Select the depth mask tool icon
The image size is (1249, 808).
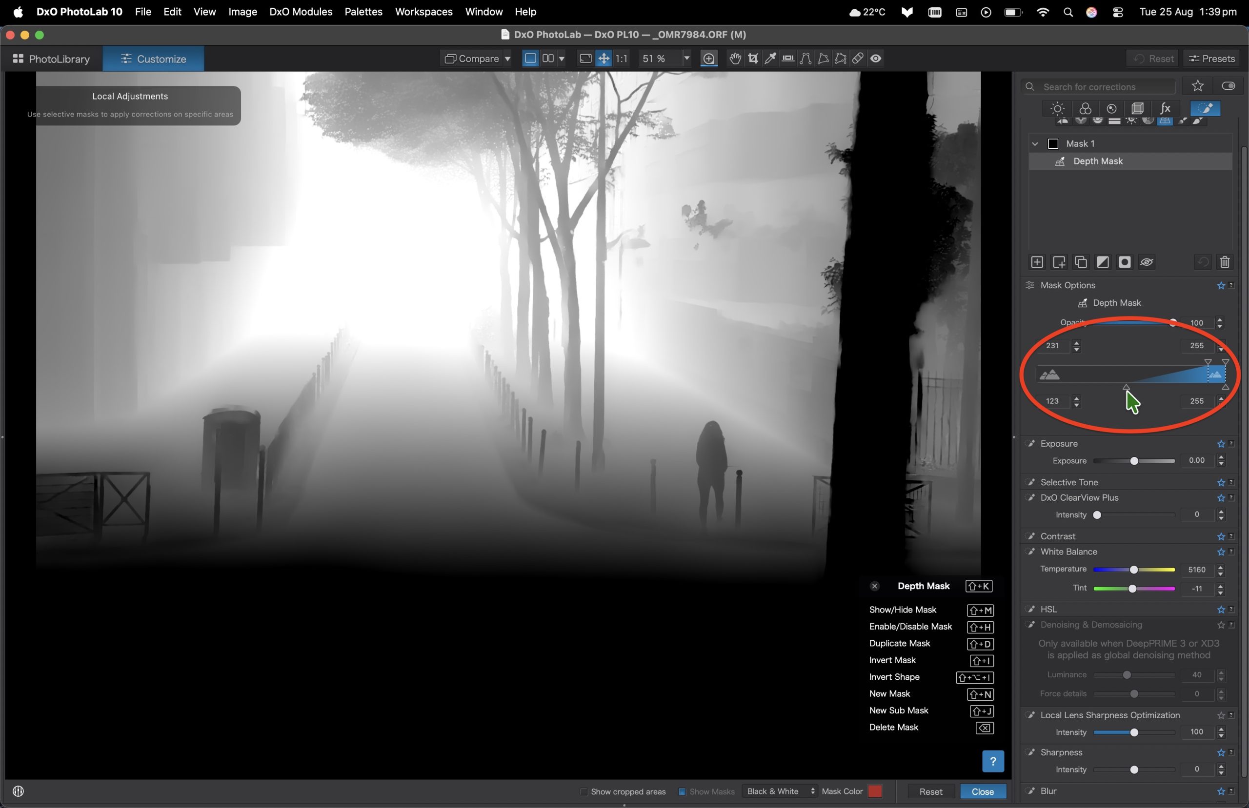pos(1165,121)
